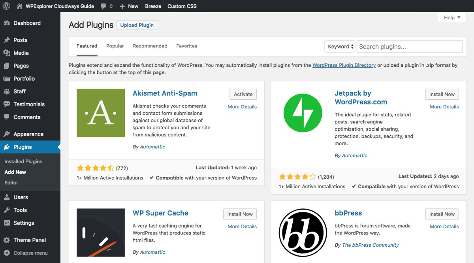The width and height of the screenshot is (474, 263).
Task: Click the Jetpack by WordPress.com title
Action: click(361, 98)
